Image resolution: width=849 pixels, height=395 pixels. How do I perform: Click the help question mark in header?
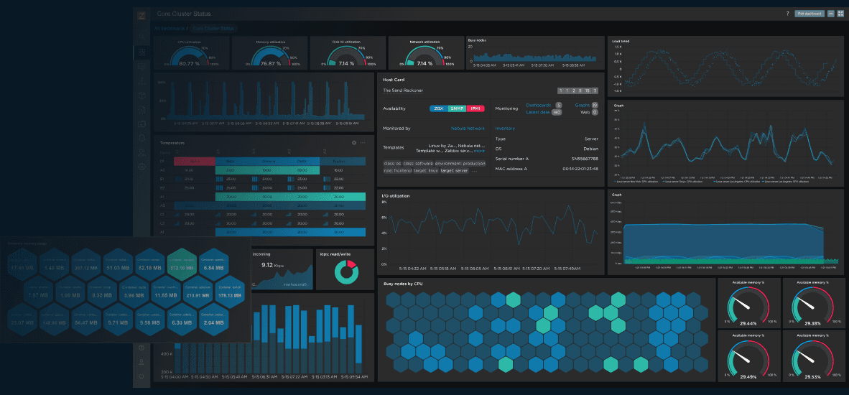tap(787, 14)
